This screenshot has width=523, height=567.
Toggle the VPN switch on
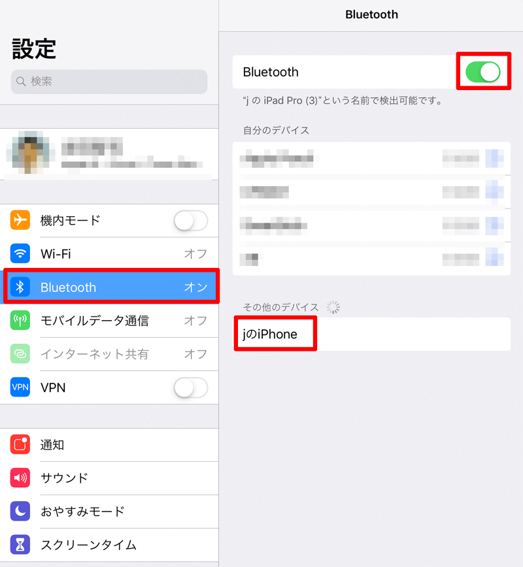pos(191,388)
